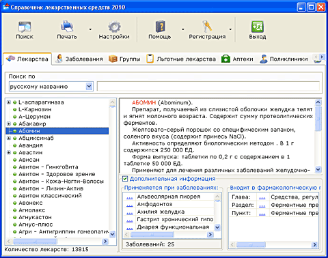Screen dimensions: 328x258
Task: Select Агнукастон in the drug list
Action: (x=35, y=217)
